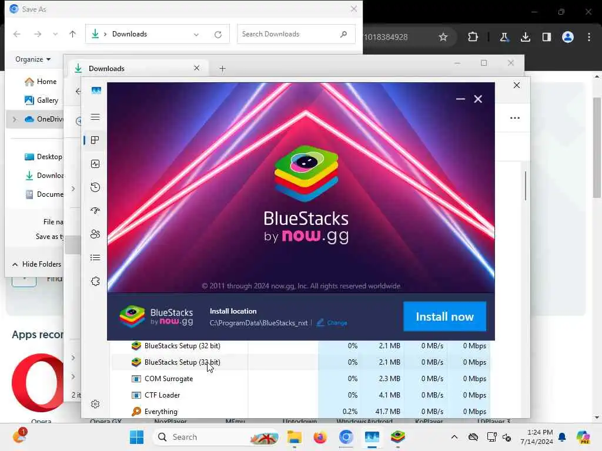The image size is (602, 451).
Task: Select Home in Save As navigation pane
Action: [41, 82]
